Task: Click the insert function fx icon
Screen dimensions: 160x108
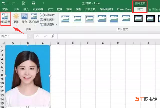Action: 53,36
